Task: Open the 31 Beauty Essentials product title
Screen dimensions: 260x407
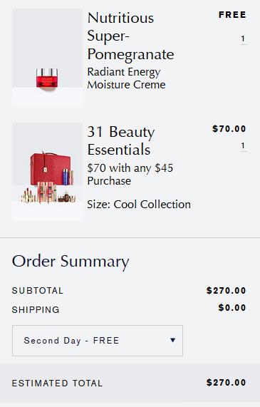Action: (121, 140)
